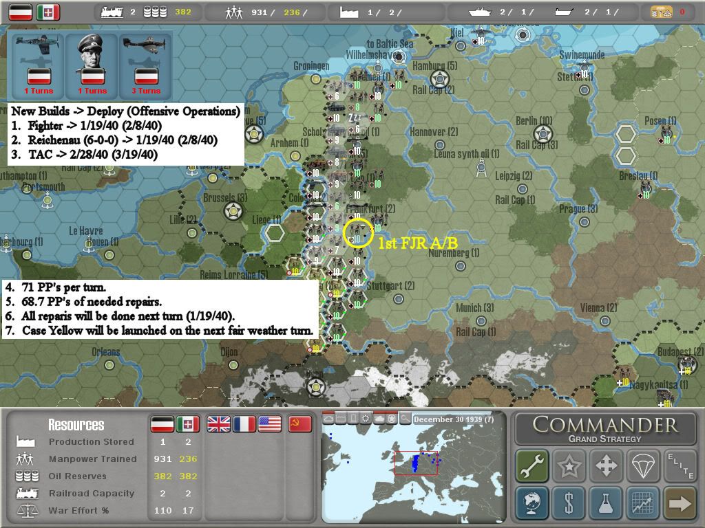The image size is (705, 528).
Task: Select the Fighter plane build card
Action: (39, 65)
